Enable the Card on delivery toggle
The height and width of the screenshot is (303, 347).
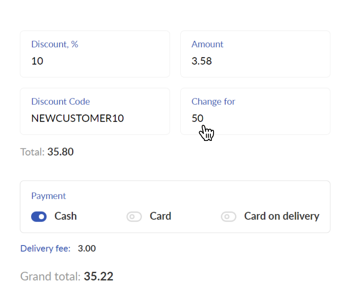tap(228, 216)
